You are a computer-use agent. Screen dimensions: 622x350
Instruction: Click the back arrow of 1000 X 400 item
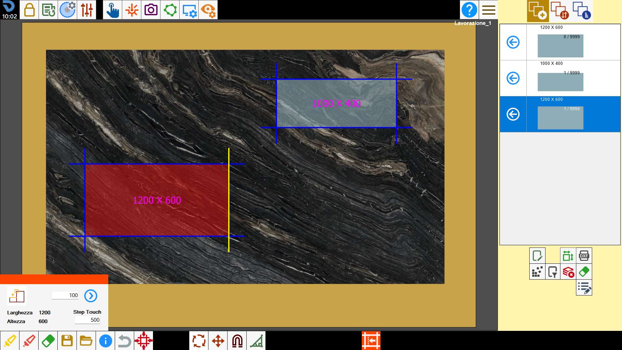point(513,78)
